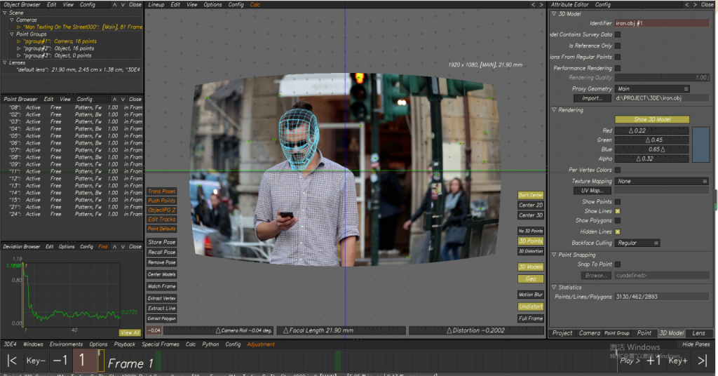Adjust Distortion -0.2002 slider
Screen dimensions: 718x376
click(475, 330)
